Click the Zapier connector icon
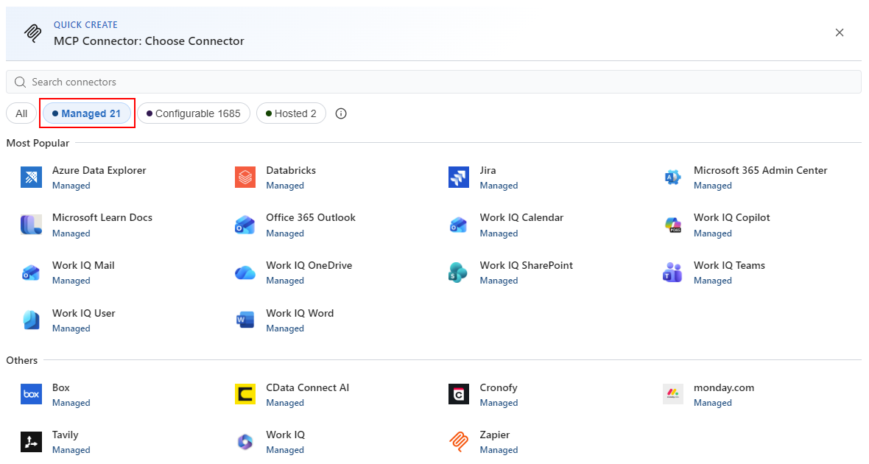This screenshot has width=869, height=464. pos(459,442)
